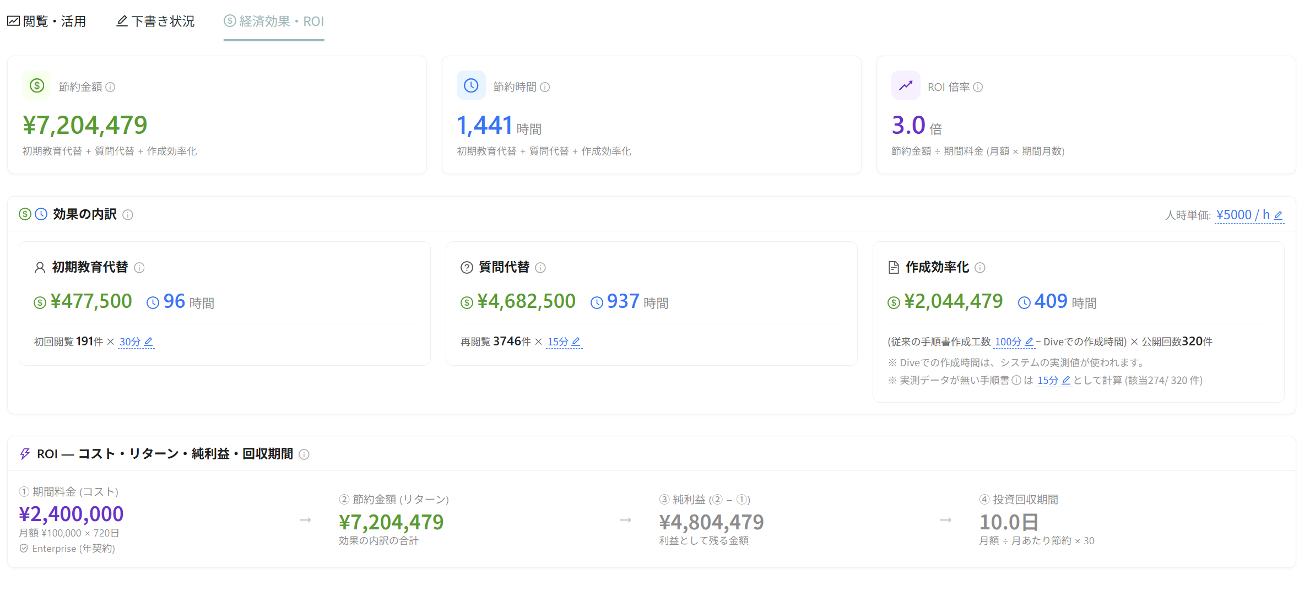This screenshot has height=596, width=1310.
Task: Click purple trend icon in ROI 倍率 card
Action: pyautogui.click(x=906, y=85)
